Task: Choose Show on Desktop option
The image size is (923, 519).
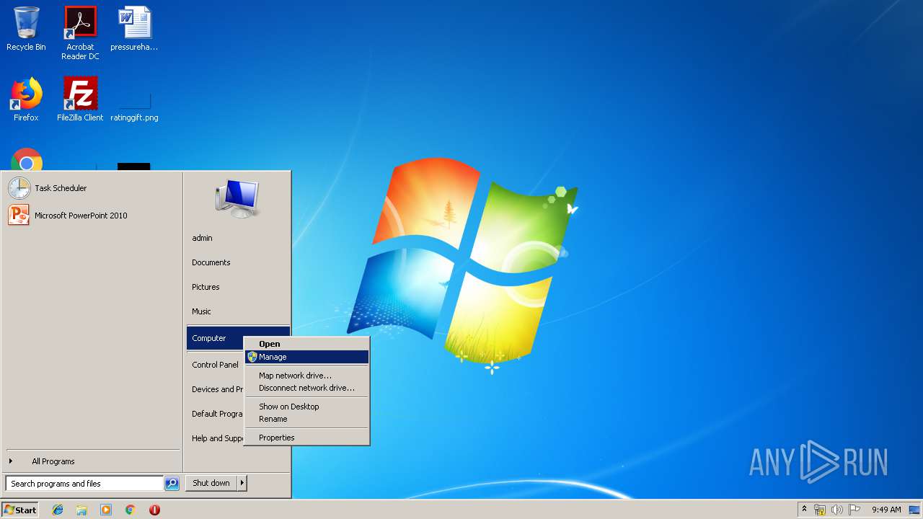Action: (x=306, y=407)
